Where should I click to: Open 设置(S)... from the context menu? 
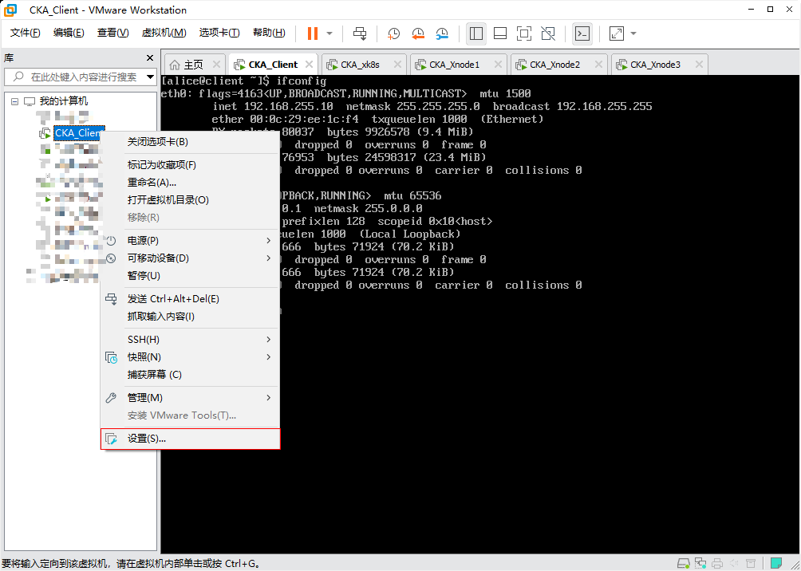pyautogui.click(x=190, y=439)
